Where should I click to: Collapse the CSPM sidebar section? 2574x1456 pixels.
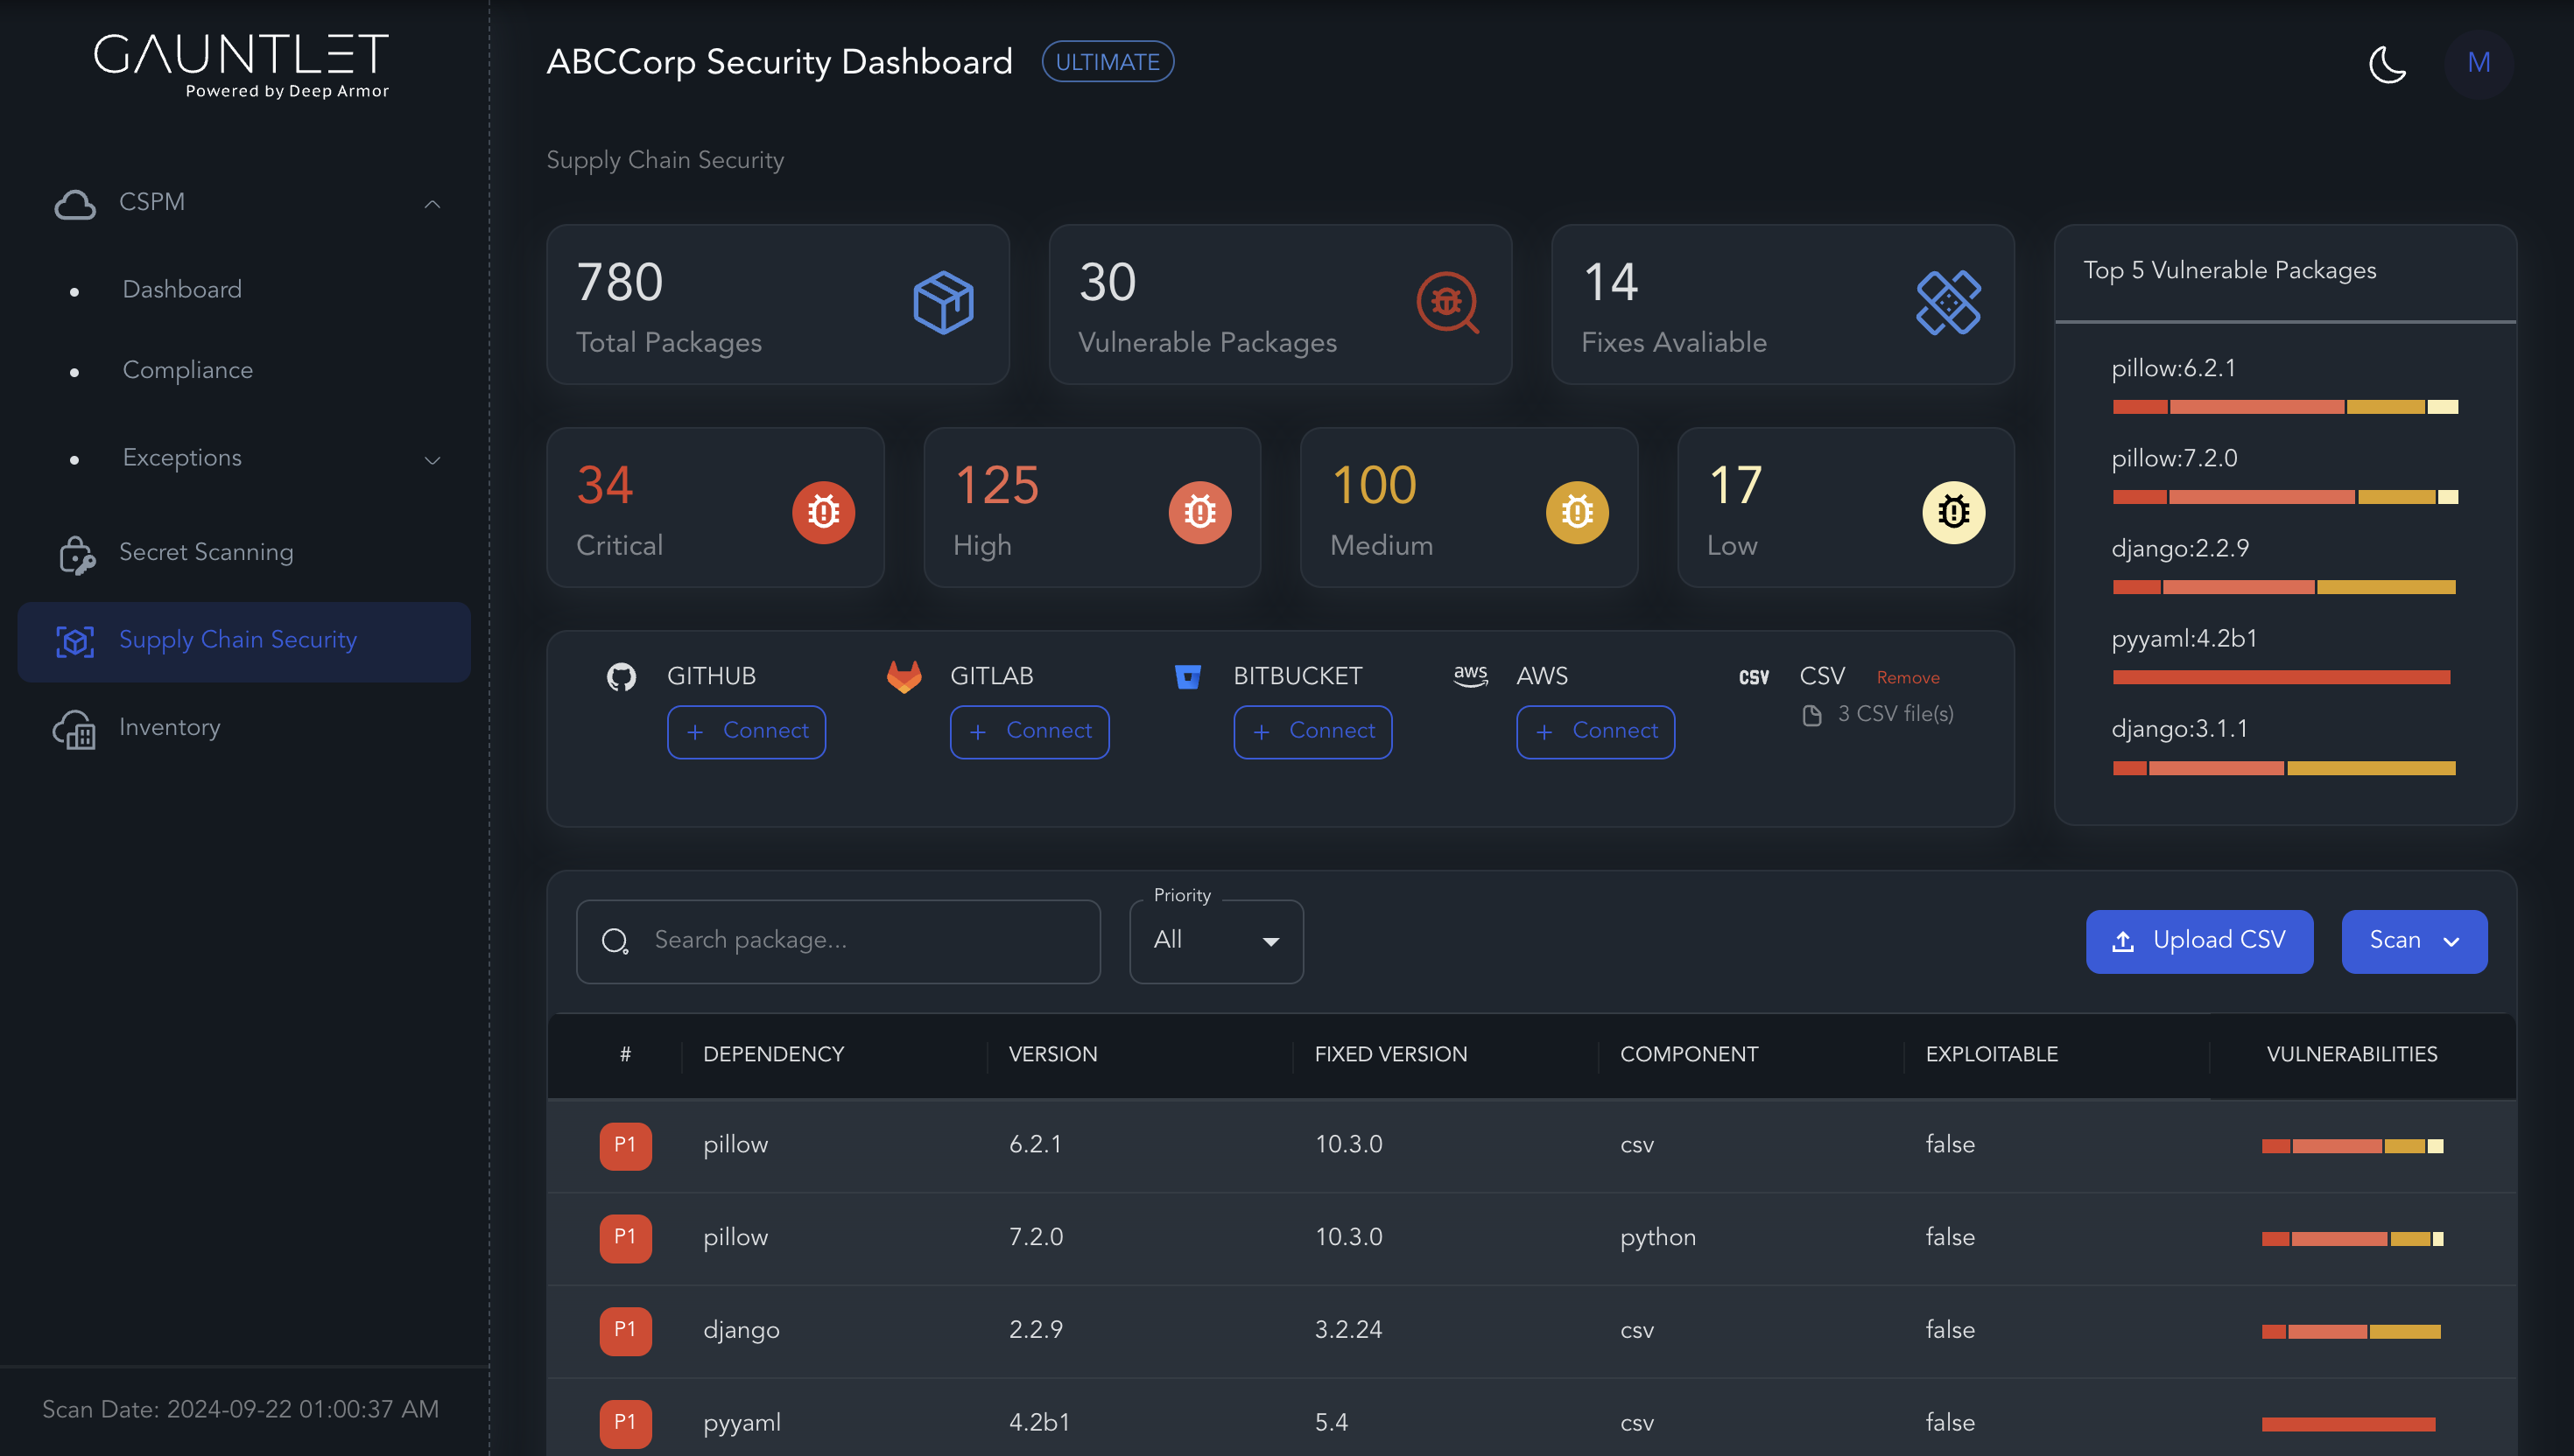433,204
